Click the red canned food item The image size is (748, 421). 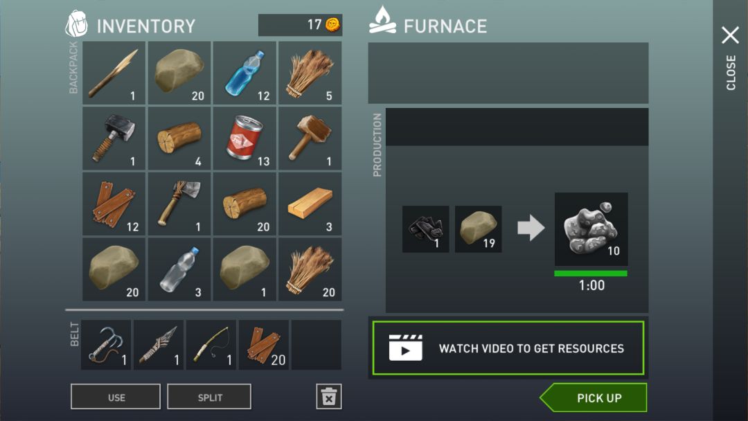tap(244, 138)
